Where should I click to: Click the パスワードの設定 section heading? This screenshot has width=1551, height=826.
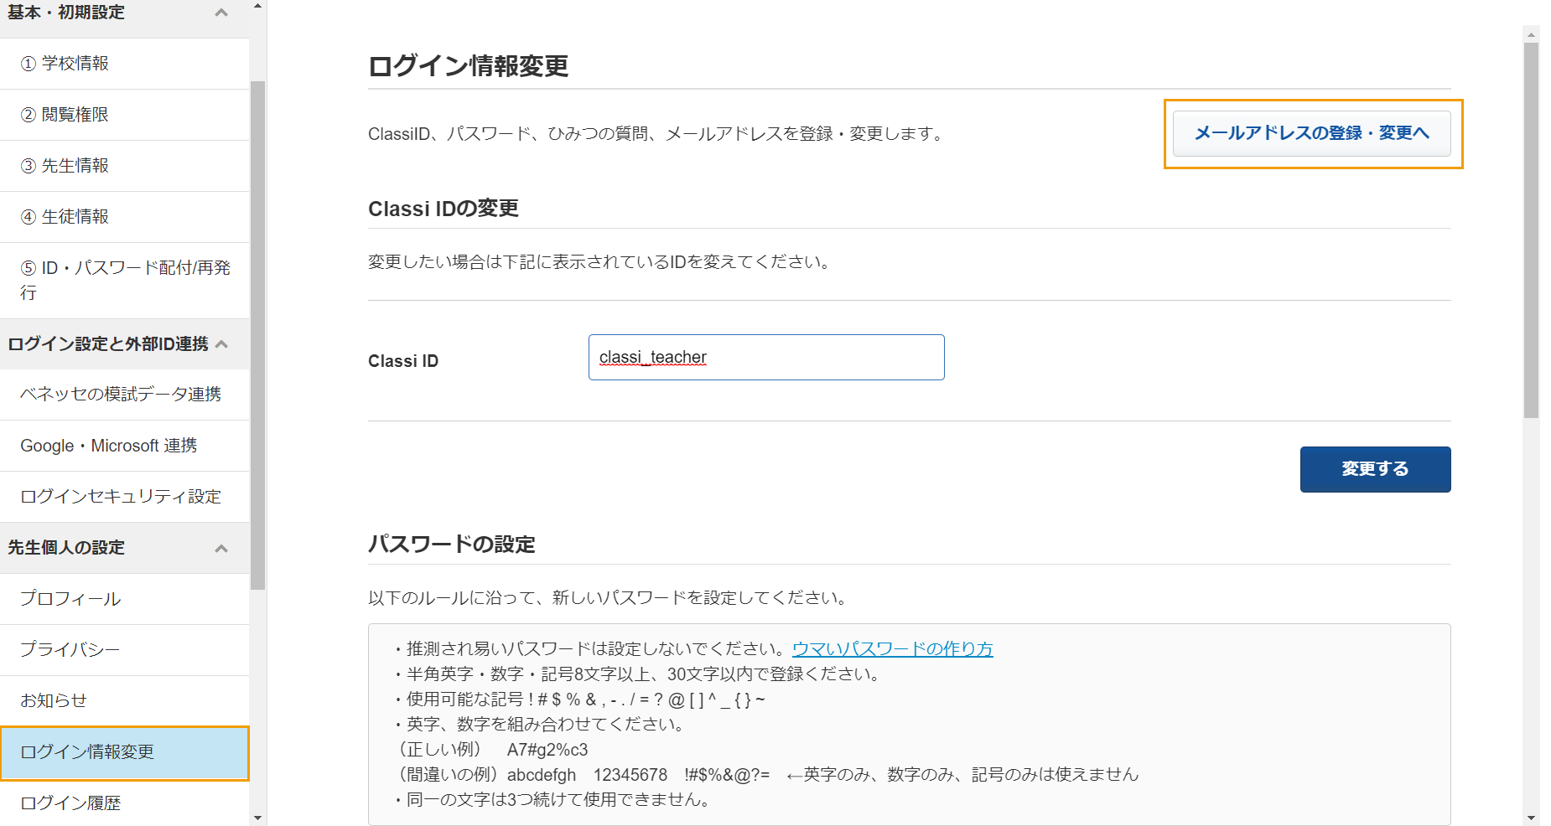pyautogui.click(x=452, y=545)
